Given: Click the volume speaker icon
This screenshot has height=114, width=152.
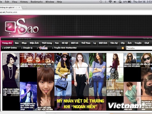Looking at the screenshot, I should click(x=115, y=2).
